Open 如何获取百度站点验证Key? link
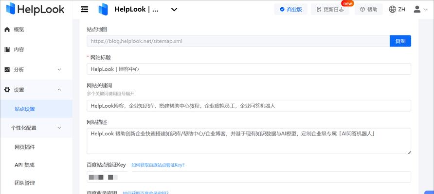Viewport: 434px width, 194px height. pyautogui.click(x=158, y=165)
